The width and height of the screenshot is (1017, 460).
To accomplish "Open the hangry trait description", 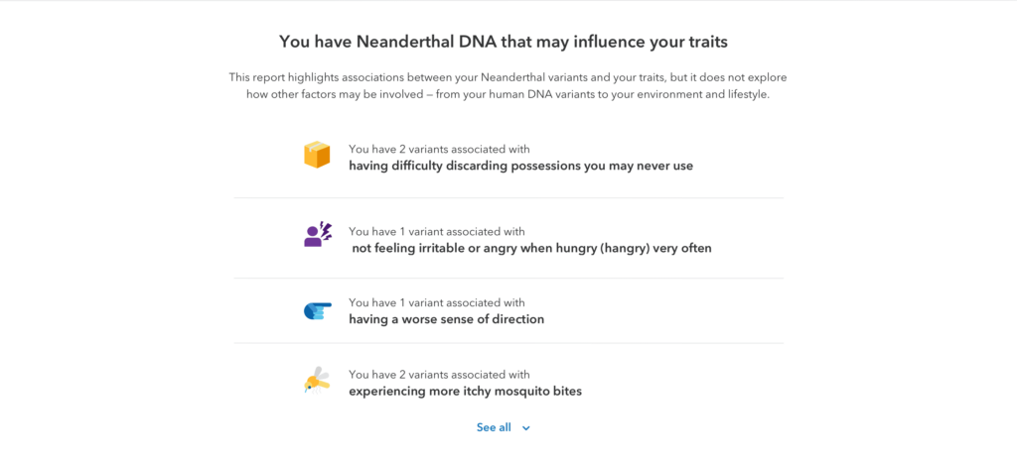I will [532, 248].
